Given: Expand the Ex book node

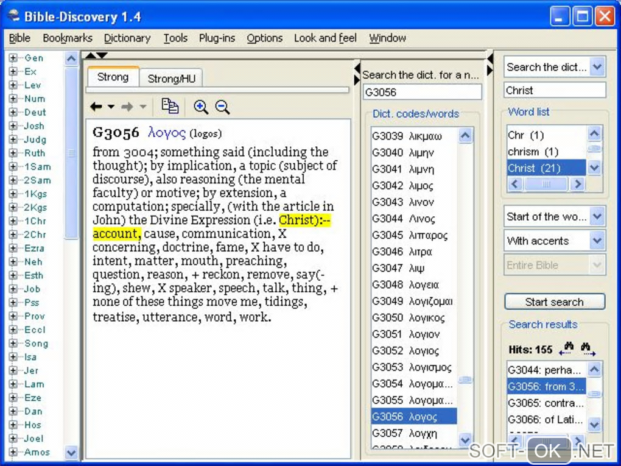Looking at the screenshot, I should click(13, 71).
